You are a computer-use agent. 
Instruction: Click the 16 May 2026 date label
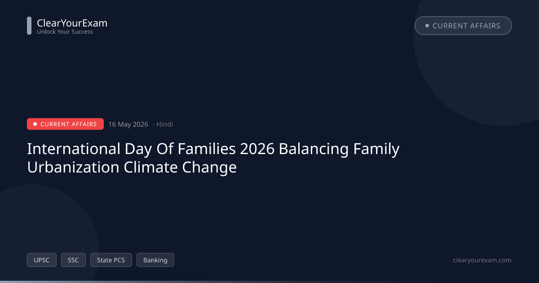[x=128, y=124]
